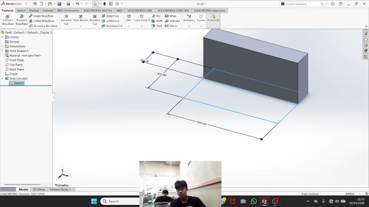Image resolution: width=369 pixels, height=207 pixels.
Task: Select Top Plane in feature tree
Action: coord(14,65)
